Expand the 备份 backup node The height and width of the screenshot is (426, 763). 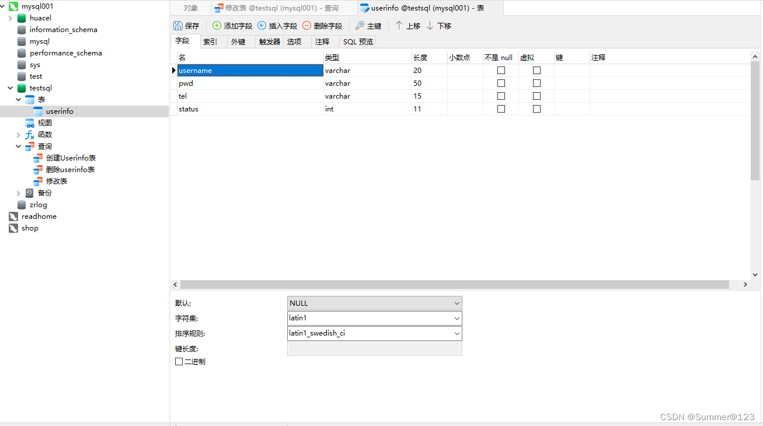(x=18, y=193)
